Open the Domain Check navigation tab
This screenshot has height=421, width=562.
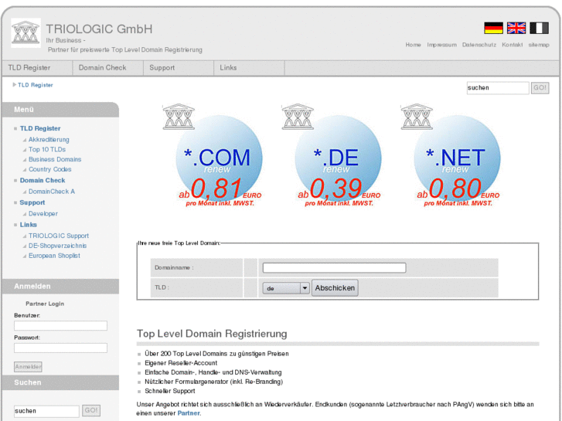pyautogui.click(x=108, y=68)
